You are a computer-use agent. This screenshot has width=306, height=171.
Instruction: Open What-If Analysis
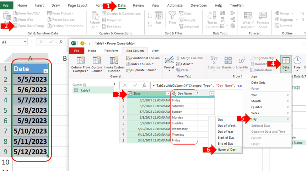tap(248, 20)
